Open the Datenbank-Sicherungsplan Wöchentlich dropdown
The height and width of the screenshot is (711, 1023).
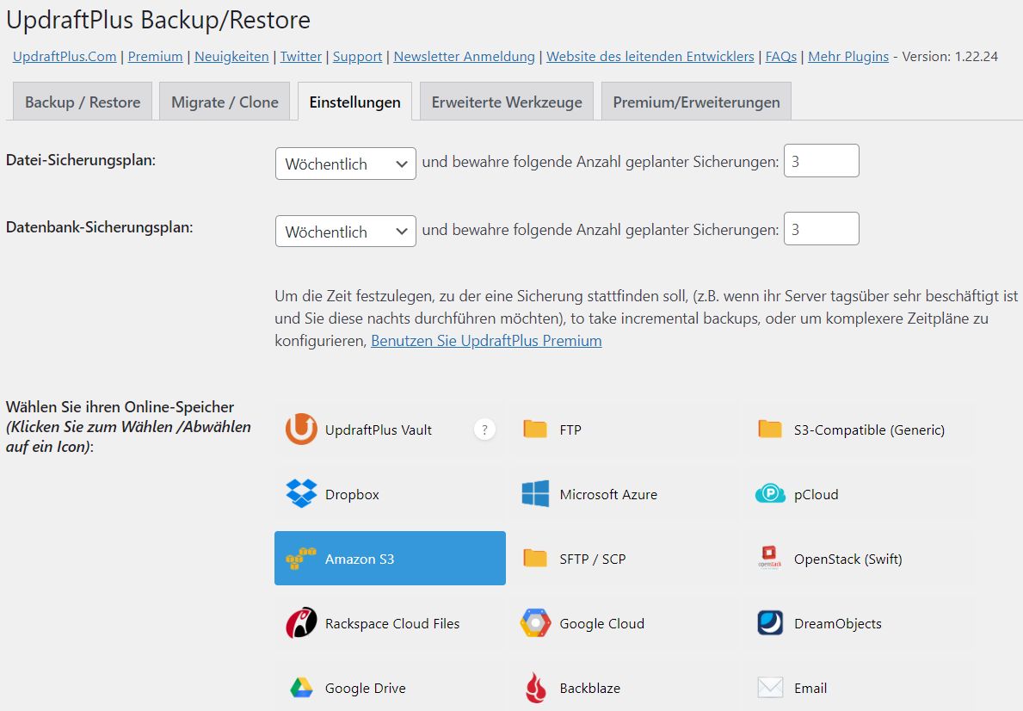(345, 232)
